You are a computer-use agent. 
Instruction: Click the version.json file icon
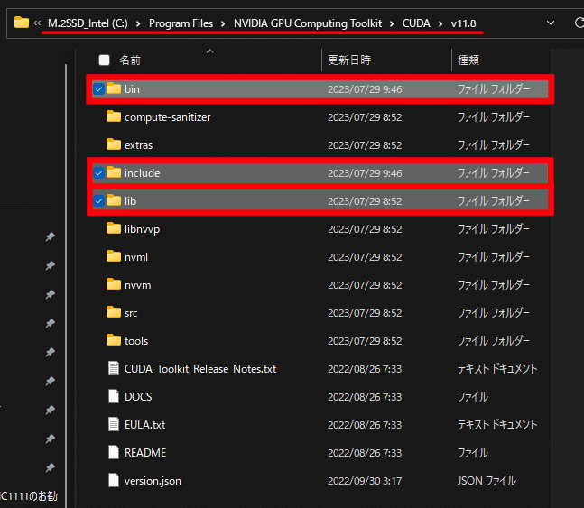114,480
